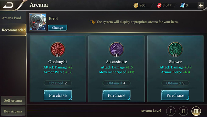Screen dimensions: 207x117
Task: Open the Recommended tab
Action: tap(13, 30)
